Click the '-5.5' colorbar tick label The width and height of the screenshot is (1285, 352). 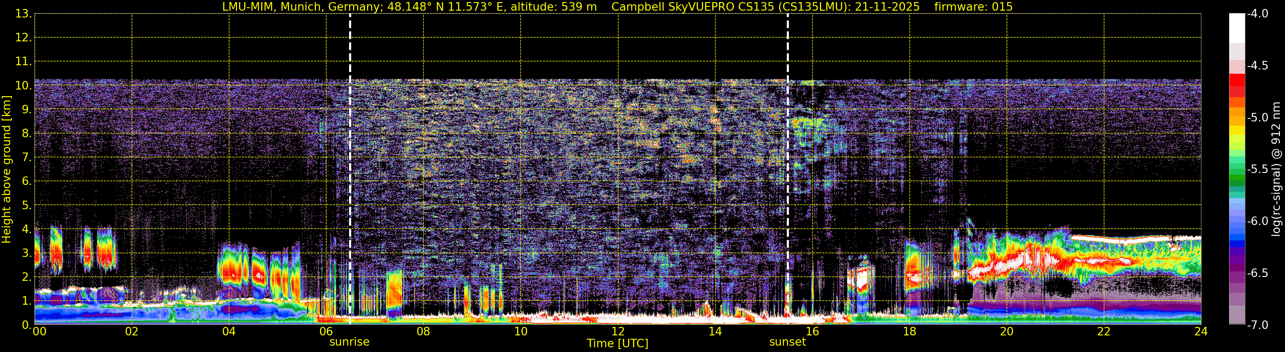point(1258,170)
